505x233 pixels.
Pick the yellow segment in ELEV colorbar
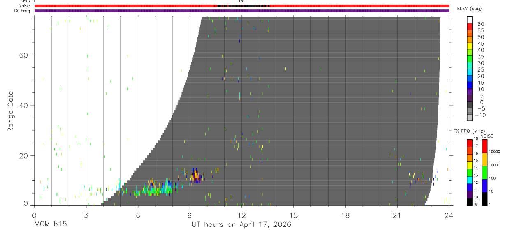coord(470,46)
